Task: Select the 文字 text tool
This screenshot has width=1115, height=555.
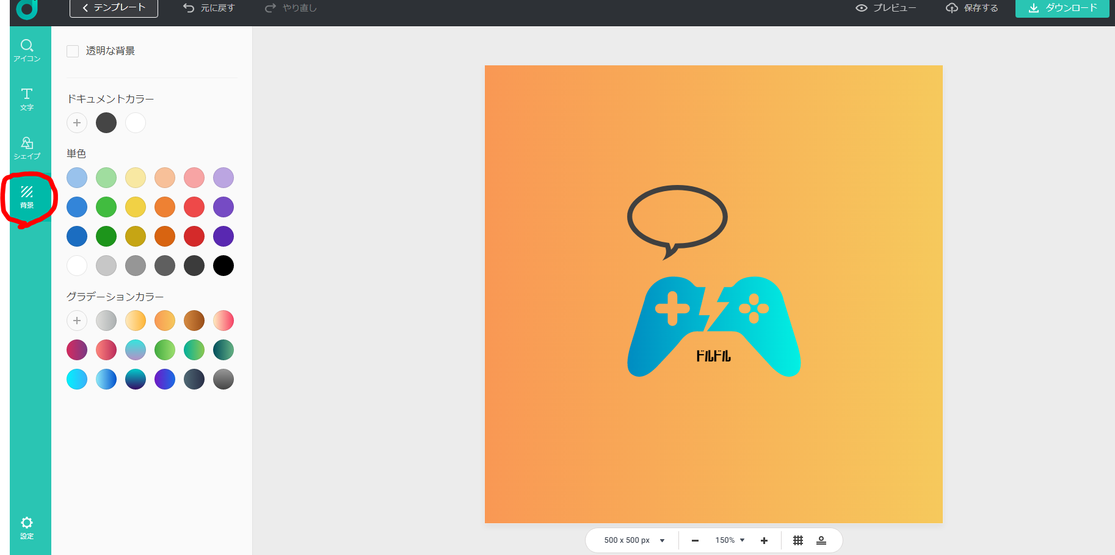Action: 27,99
